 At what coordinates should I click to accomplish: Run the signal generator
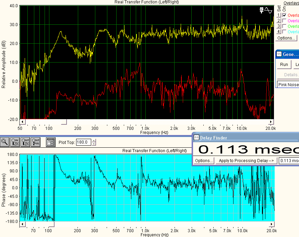click(284, 65)
